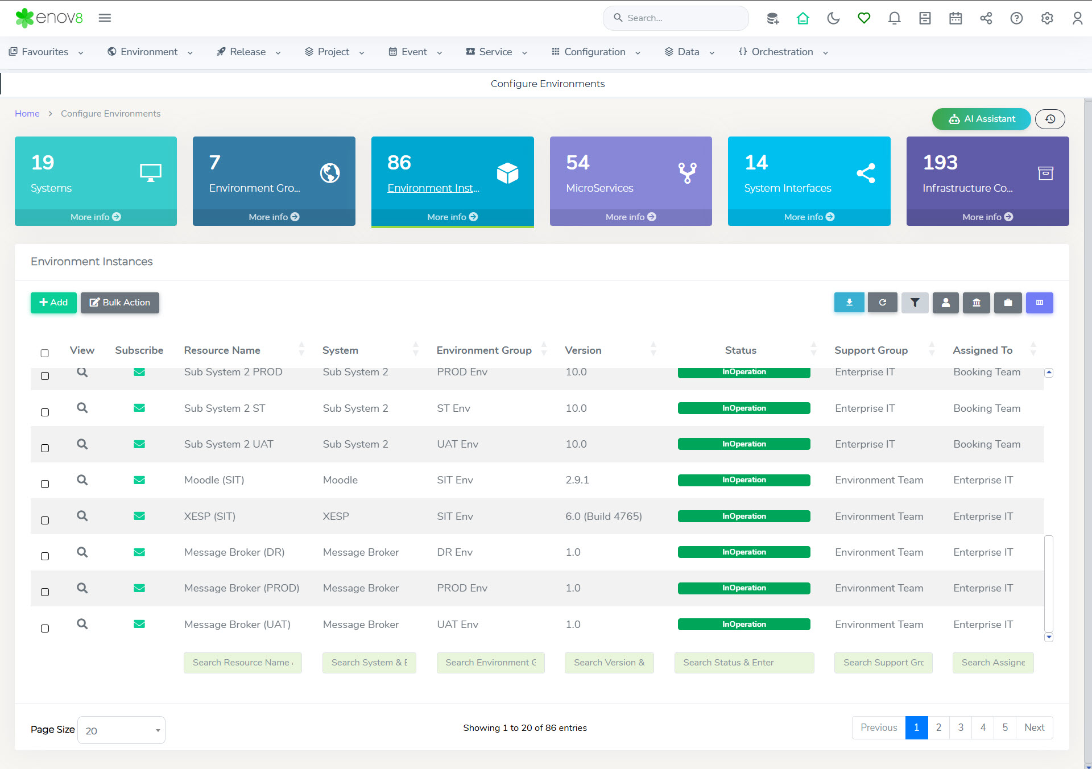This screenshot has height=769, width=1092.
Task: Open the Configuration menu
Action: (595, 52)
